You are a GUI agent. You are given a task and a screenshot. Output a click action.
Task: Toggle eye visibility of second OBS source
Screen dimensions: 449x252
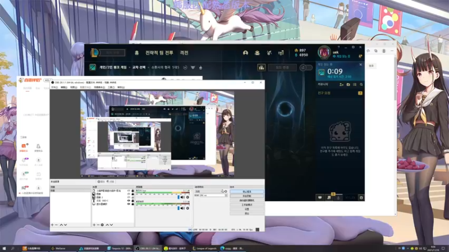(129, 194)
